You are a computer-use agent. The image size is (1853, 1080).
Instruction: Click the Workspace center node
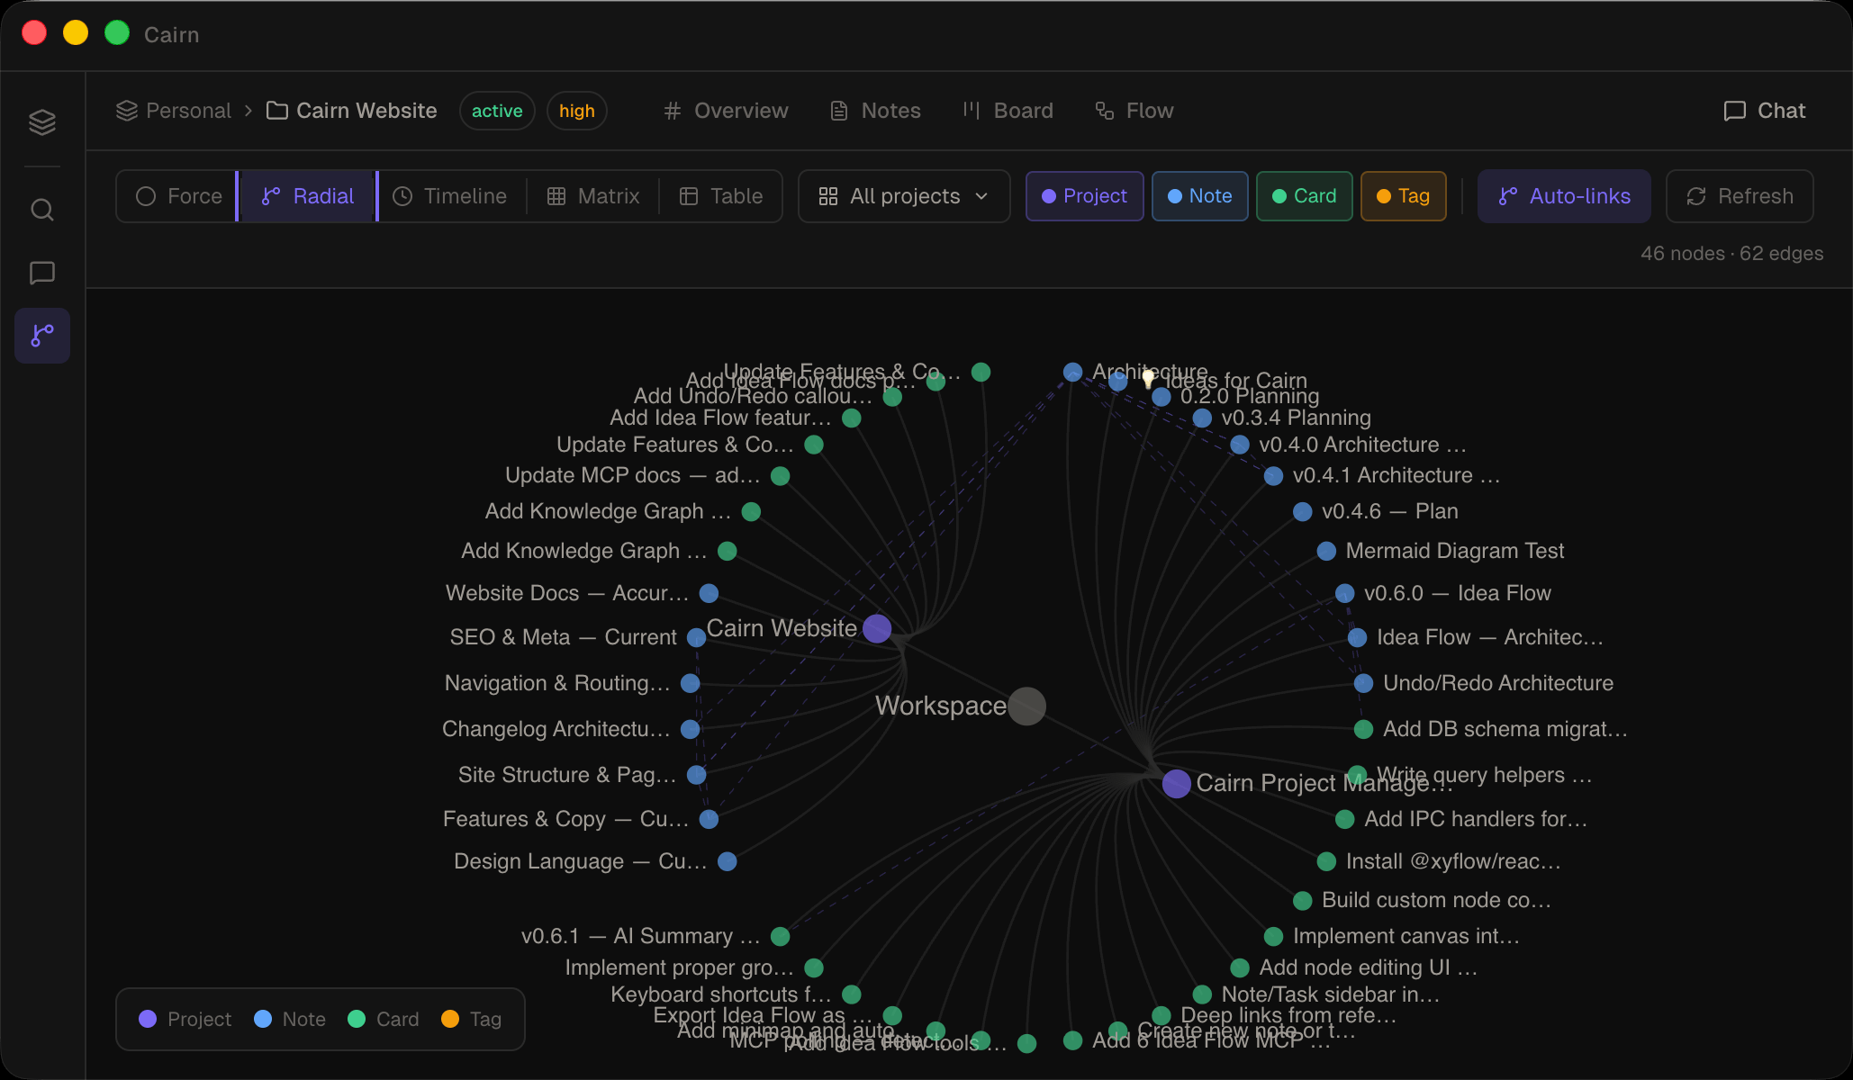pyautogui.click(x=1026, y=706)
